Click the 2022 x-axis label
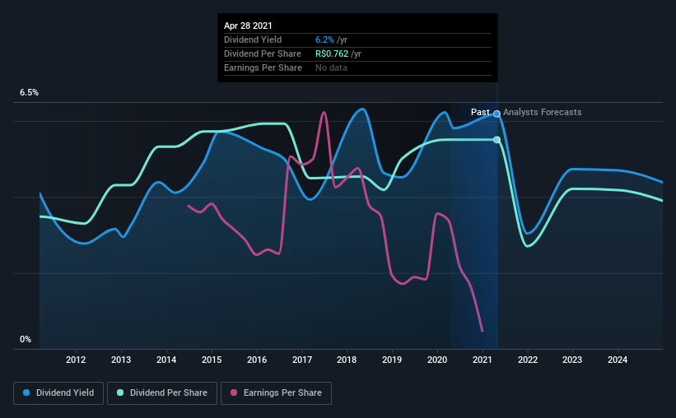 pyautogui.click(x=528, y=360)
